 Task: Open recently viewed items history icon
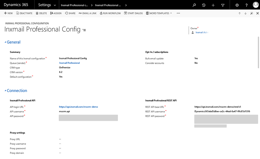click(204, 5)
